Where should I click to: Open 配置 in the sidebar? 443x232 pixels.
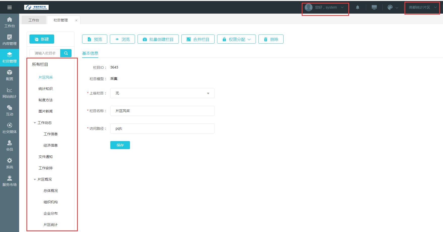coord(10,75)
